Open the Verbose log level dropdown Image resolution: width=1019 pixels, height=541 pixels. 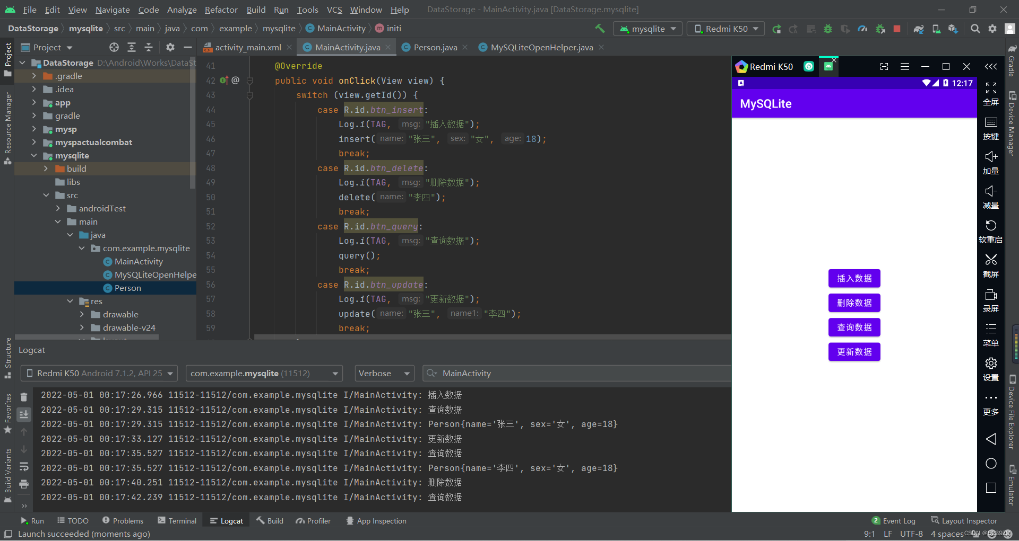pyautogui.click(x=384, y=374)
